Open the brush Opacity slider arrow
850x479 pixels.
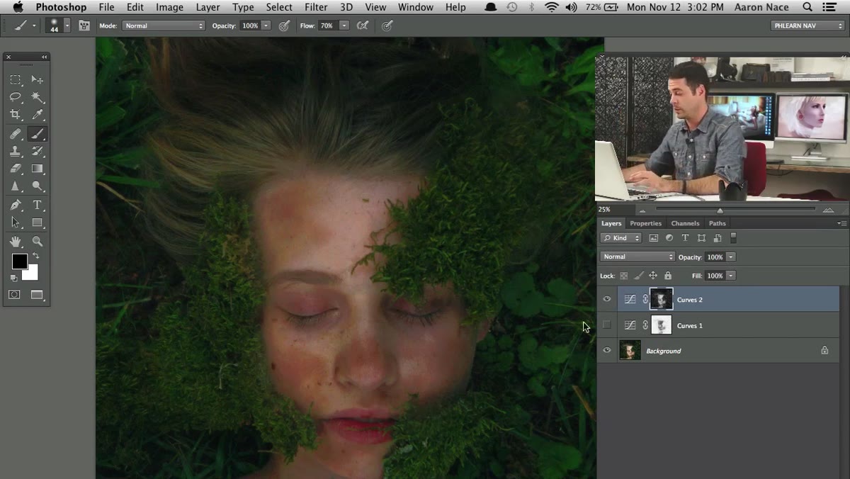tap(266, 26)
